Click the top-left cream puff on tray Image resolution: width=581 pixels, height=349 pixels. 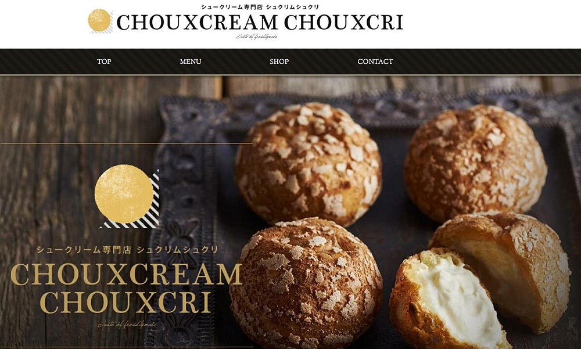tap(309, 163)
